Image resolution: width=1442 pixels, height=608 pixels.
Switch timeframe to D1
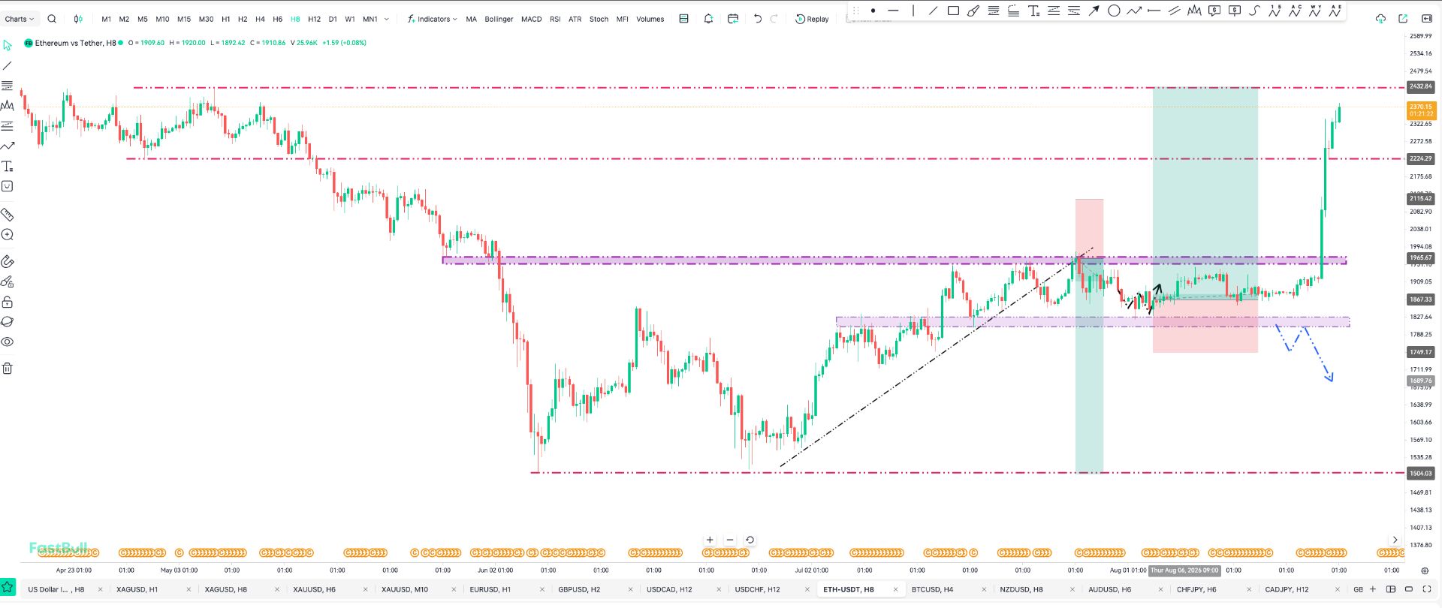coord(333,20)
